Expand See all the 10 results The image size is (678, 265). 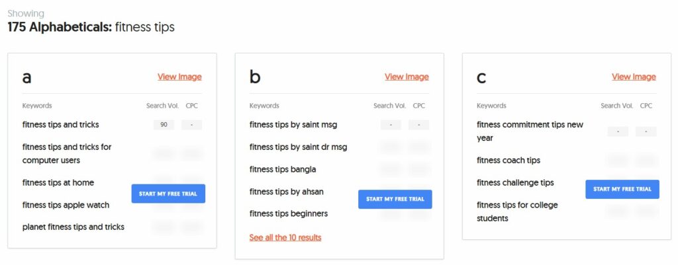pyautogui.click(x=285, y=237)
